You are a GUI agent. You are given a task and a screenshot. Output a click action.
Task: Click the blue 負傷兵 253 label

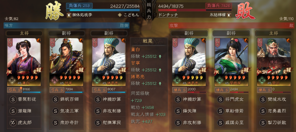tap(79, 6)
